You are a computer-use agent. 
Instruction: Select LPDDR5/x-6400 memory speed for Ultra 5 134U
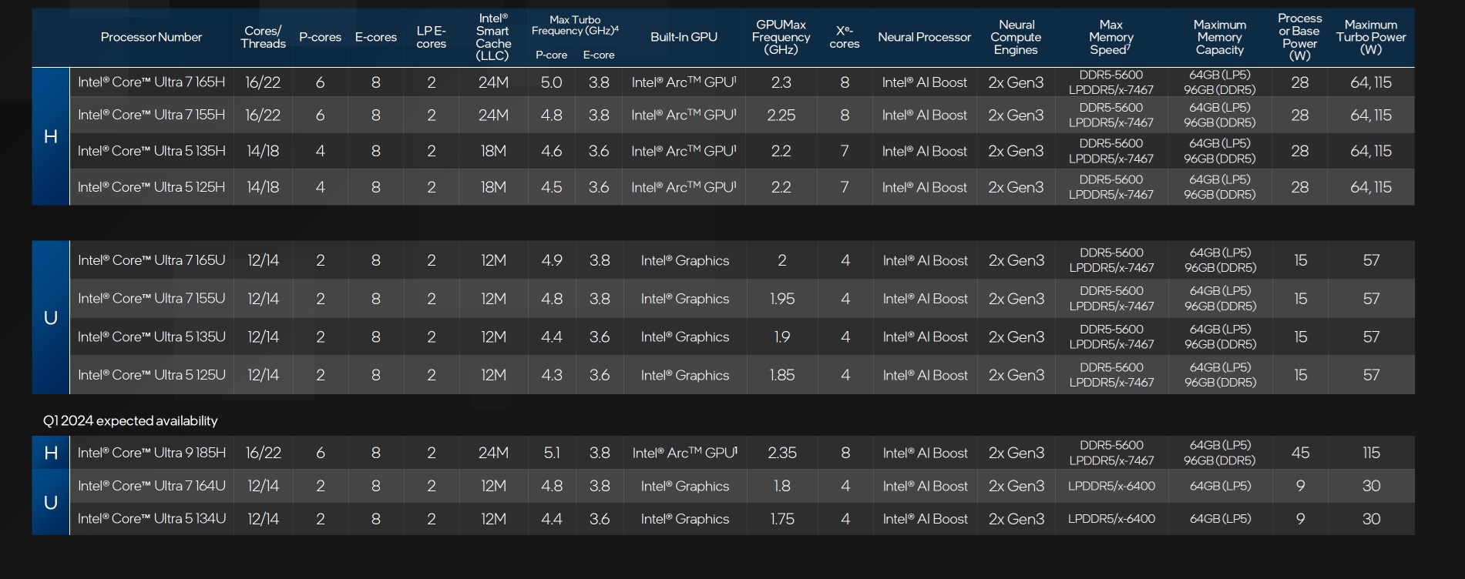tap(1111, 519)
